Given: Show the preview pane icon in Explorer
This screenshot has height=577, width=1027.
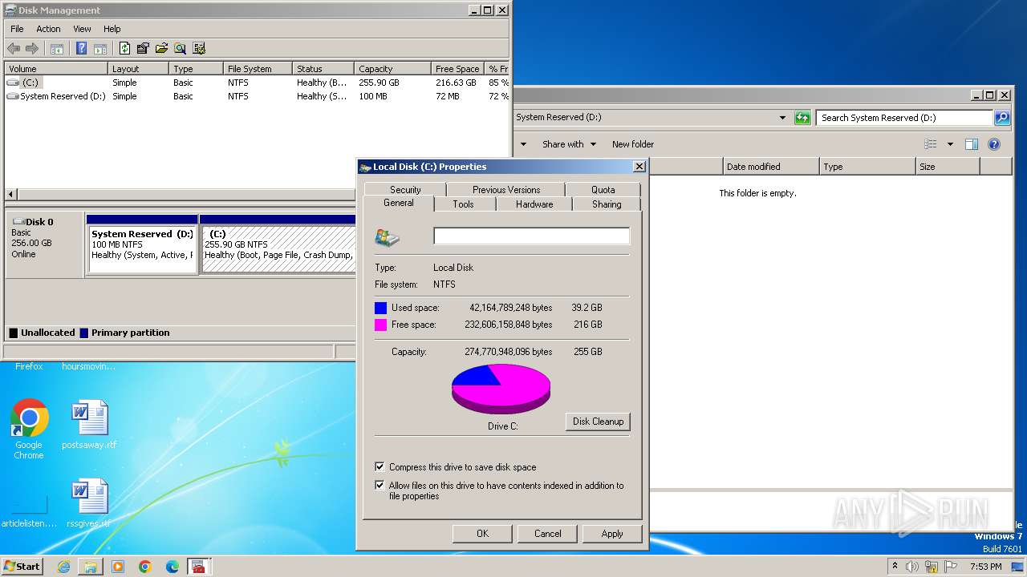Looking at the screenshot, I should (x=972, y=144).
